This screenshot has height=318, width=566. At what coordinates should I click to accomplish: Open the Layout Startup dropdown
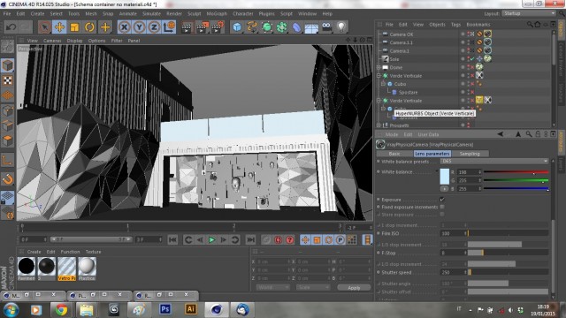[x=529, y=13]
